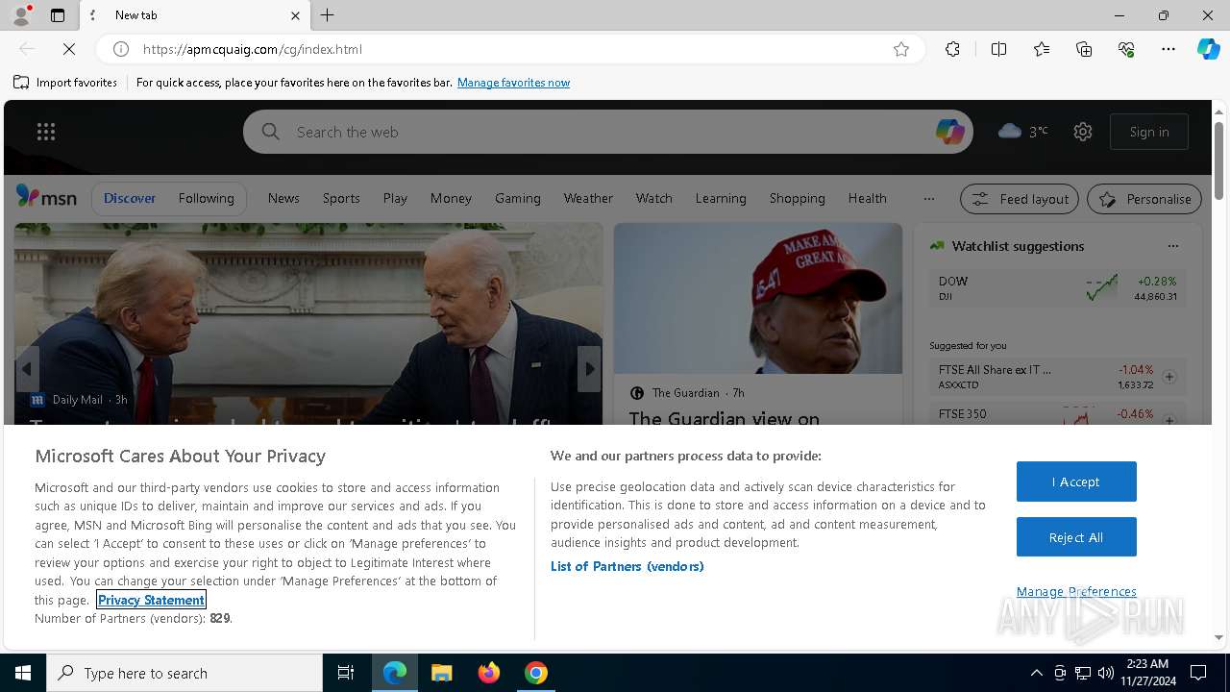Open DOW stock row

tap(1057, 287)
